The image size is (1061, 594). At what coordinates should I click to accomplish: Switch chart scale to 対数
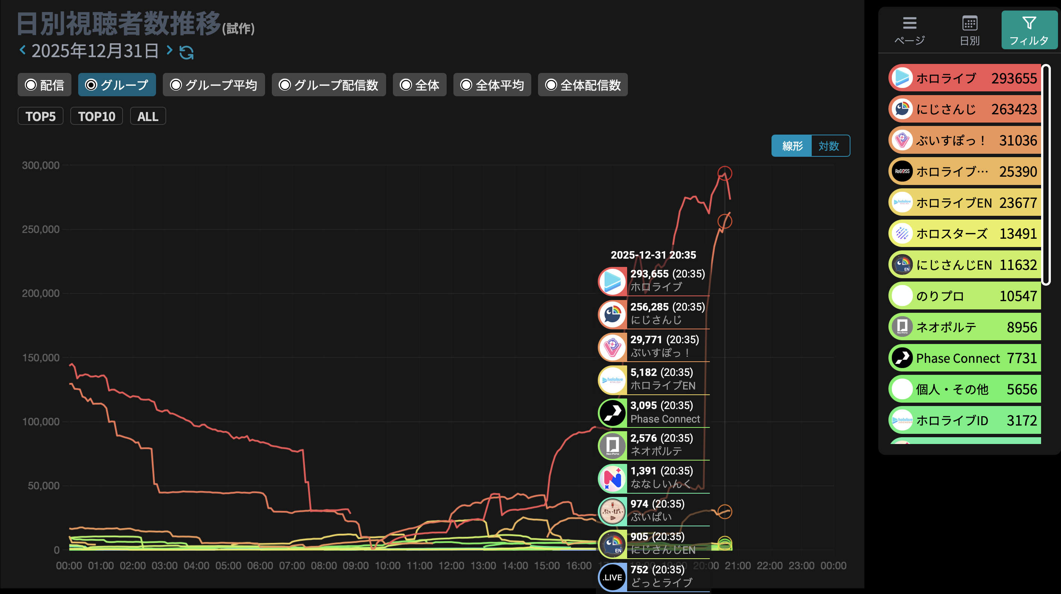[x=829, y=146]
